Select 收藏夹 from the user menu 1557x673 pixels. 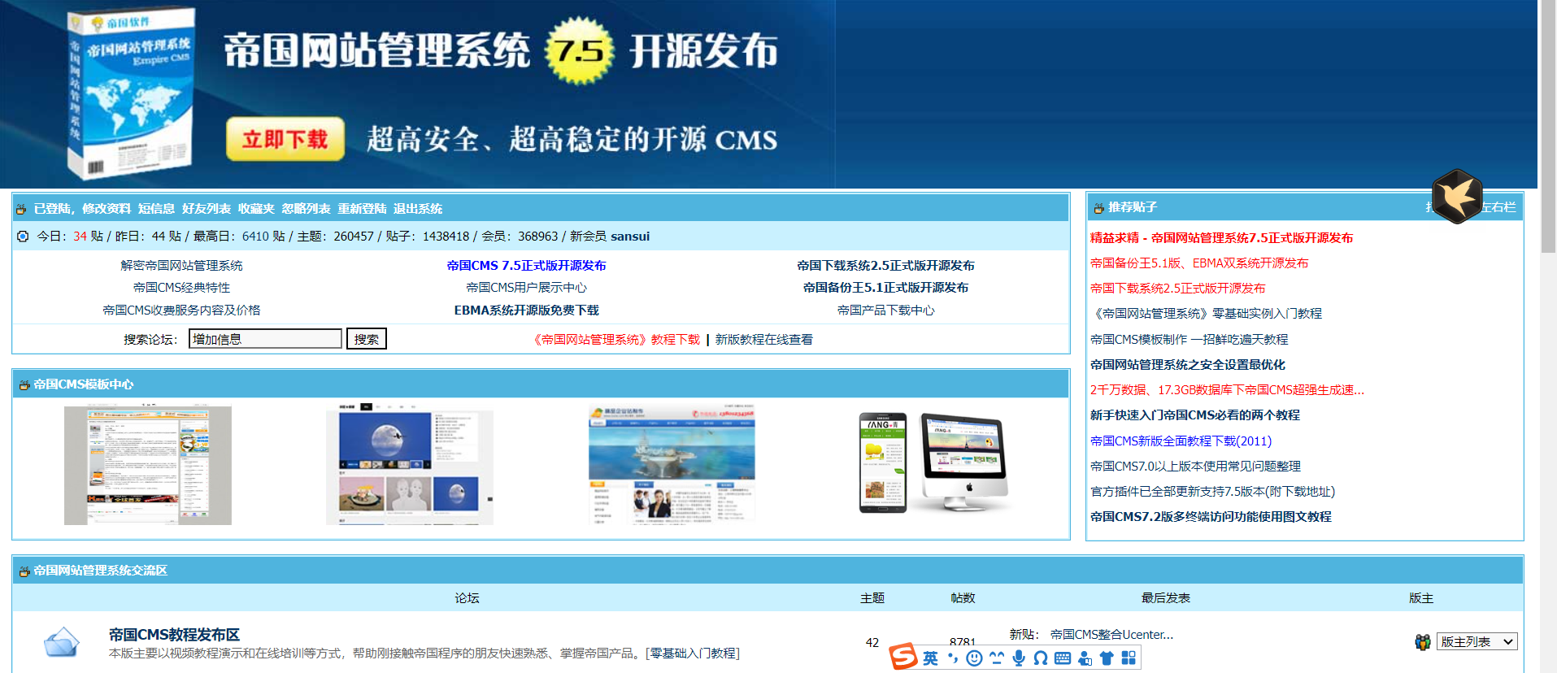click(x=256, y=209)
